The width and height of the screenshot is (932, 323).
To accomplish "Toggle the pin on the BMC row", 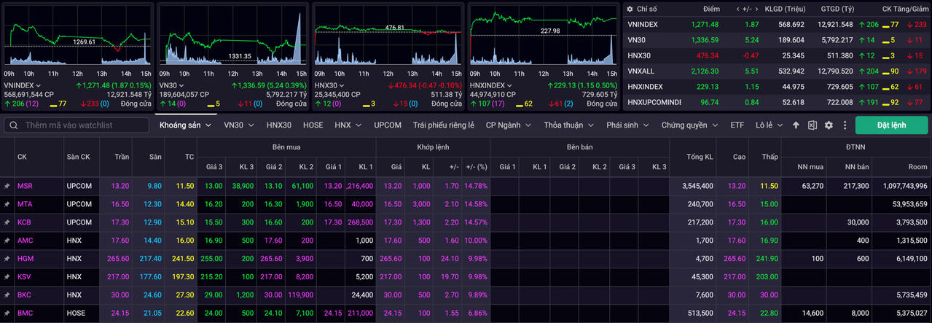I will tap(7, 314).
